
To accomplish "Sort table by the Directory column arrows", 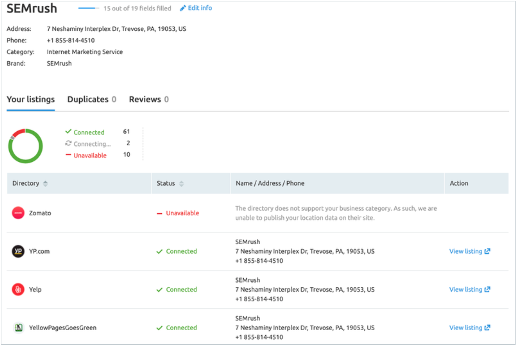I will pos(45,184).
